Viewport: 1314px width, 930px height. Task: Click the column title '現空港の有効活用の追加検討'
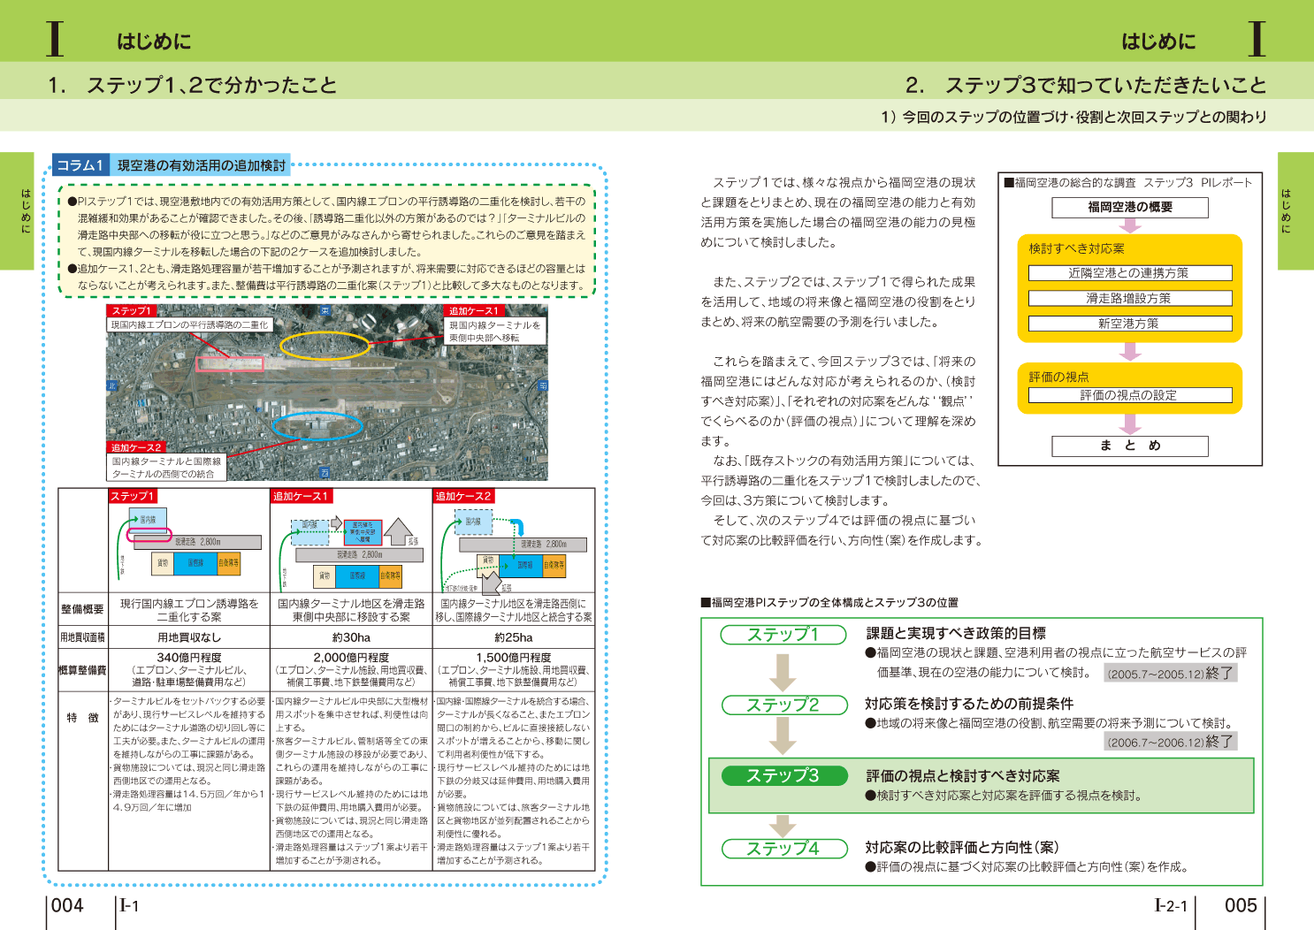tap(202, 165)
